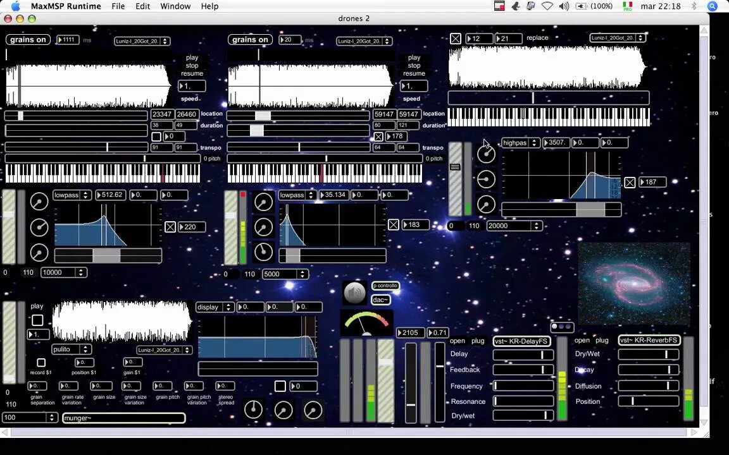The width and height of the screenshot is (729, 455).
Task: Click the Diffusion slider of the reverb
Action: point(648,386)
